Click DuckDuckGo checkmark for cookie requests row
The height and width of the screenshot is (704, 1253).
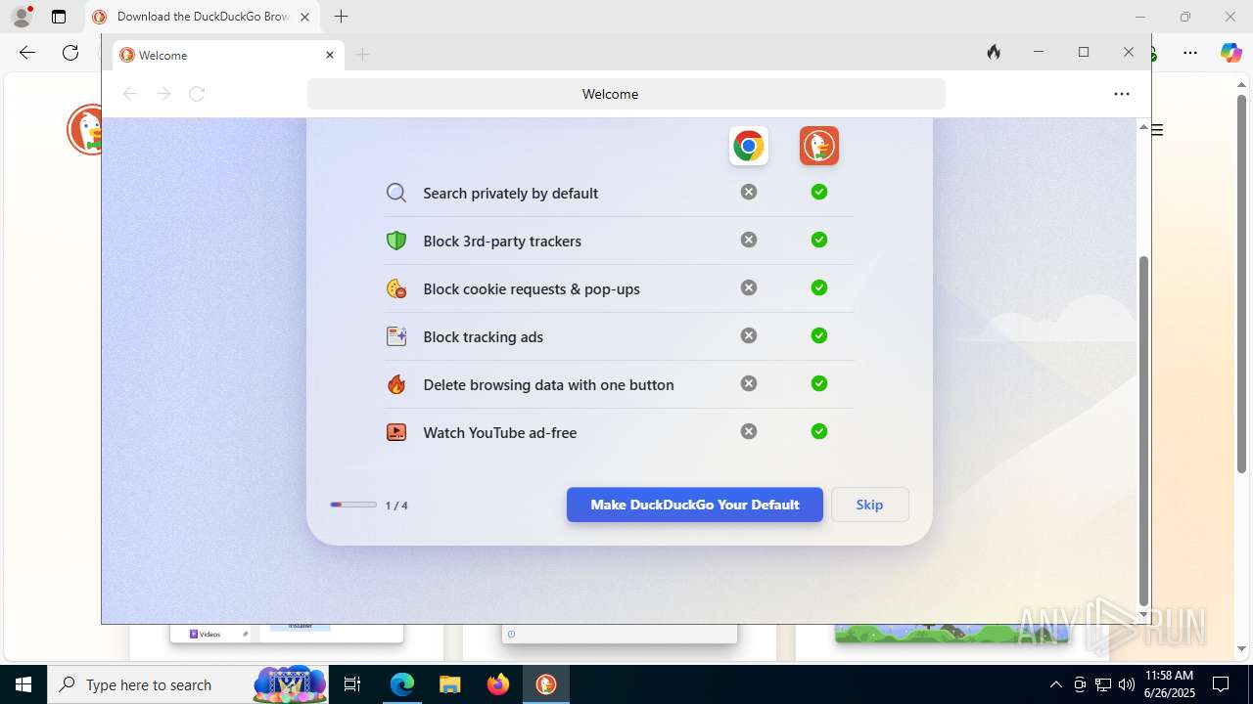[x=819, y=287]
